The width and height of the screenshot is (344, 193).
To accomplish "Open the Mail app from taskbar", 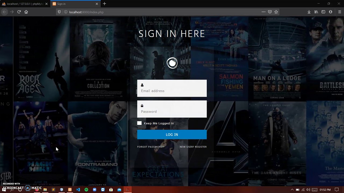I will point(119,190).
